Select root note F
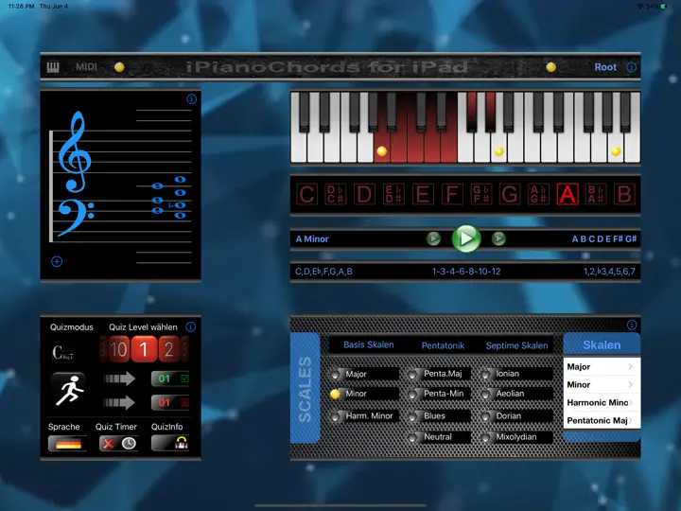 click(x=452, y=194)
